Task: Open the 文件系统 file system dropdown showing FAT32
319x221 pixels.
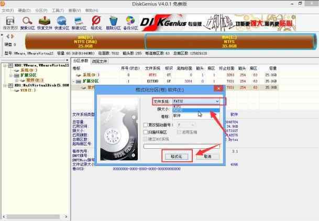Action: [x=196, y=101]
